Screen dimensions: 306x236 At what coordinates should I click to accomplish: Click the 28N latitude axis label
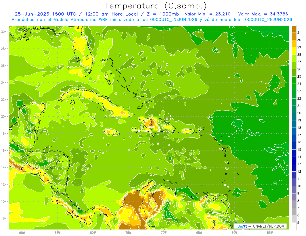pos(4,49)
